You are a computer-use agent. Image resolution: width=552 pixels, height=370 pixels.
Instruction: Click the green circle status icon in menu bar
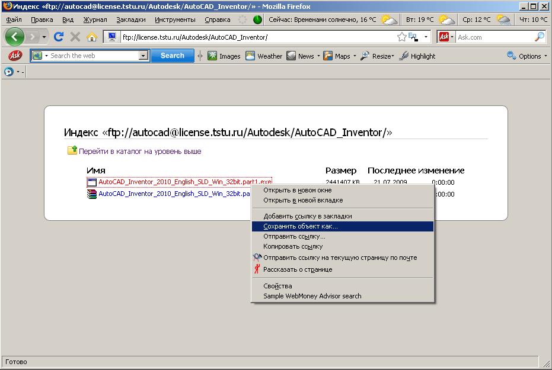click(258, 20)
